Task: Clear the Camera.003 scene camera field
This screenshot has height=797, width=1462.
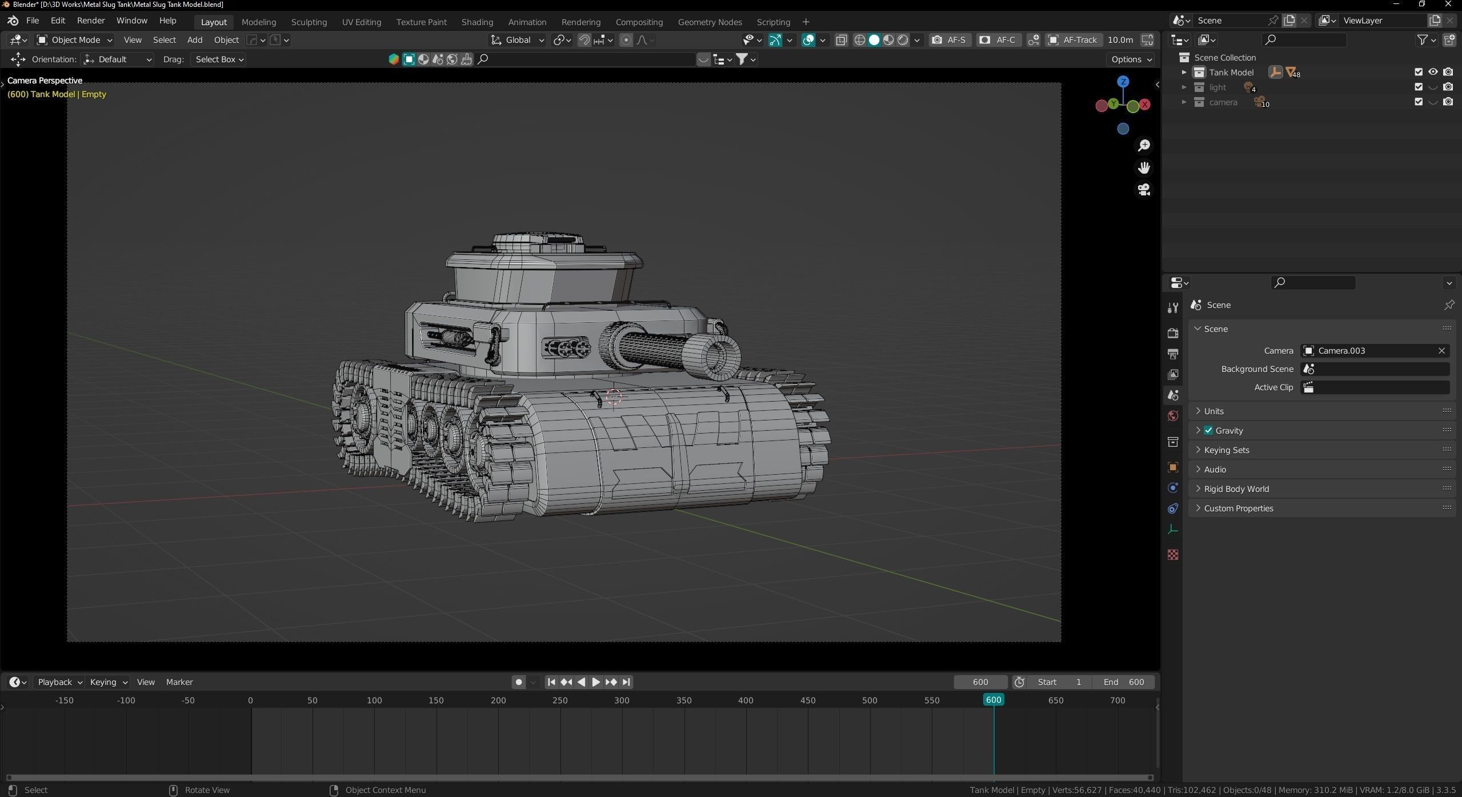Action: [x=1441, y=351]
